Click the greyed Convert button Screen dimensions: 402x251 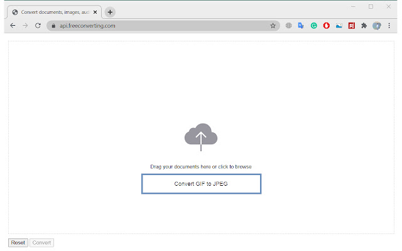[x=41, y=243]
